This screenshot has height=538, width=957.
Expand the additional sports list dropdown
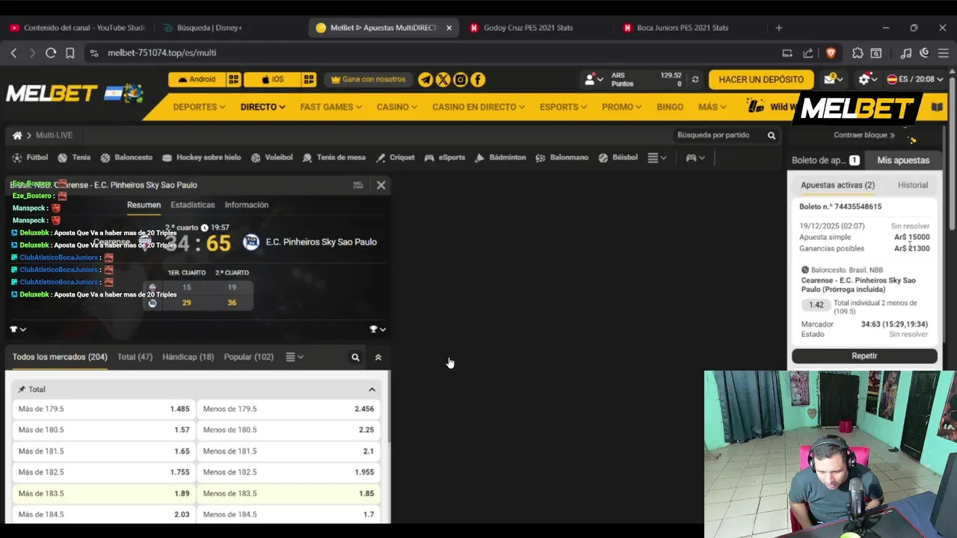(x=657, y=158)
